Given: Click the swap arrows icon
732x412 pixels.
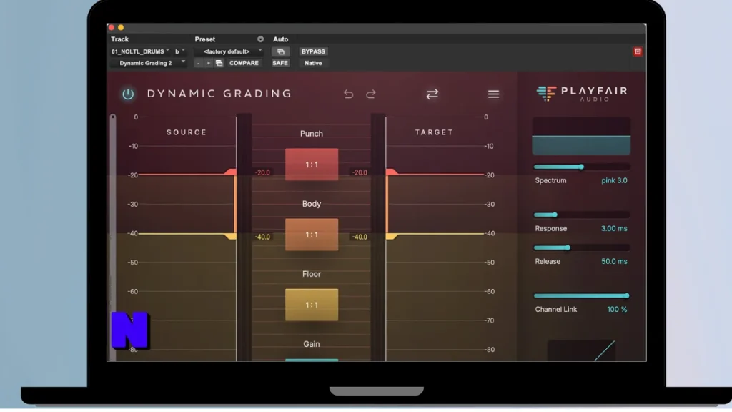Looking at the screenshot, I should [432, 94].
